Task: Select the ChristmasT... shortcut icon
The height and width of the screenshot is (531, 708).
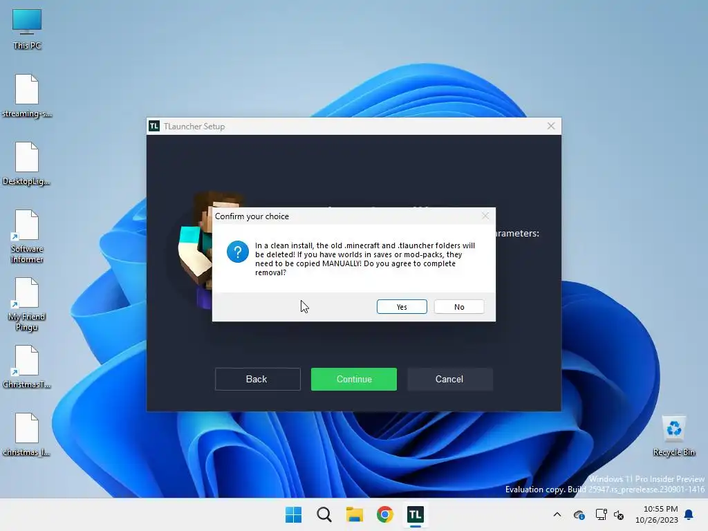Action: pos(27,366)
